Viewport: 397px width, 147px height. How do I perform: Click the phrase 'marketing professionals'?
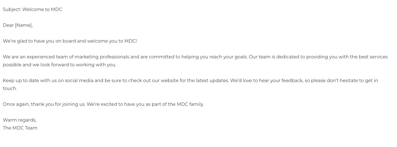pyautogui.click(x=102, y=57)
